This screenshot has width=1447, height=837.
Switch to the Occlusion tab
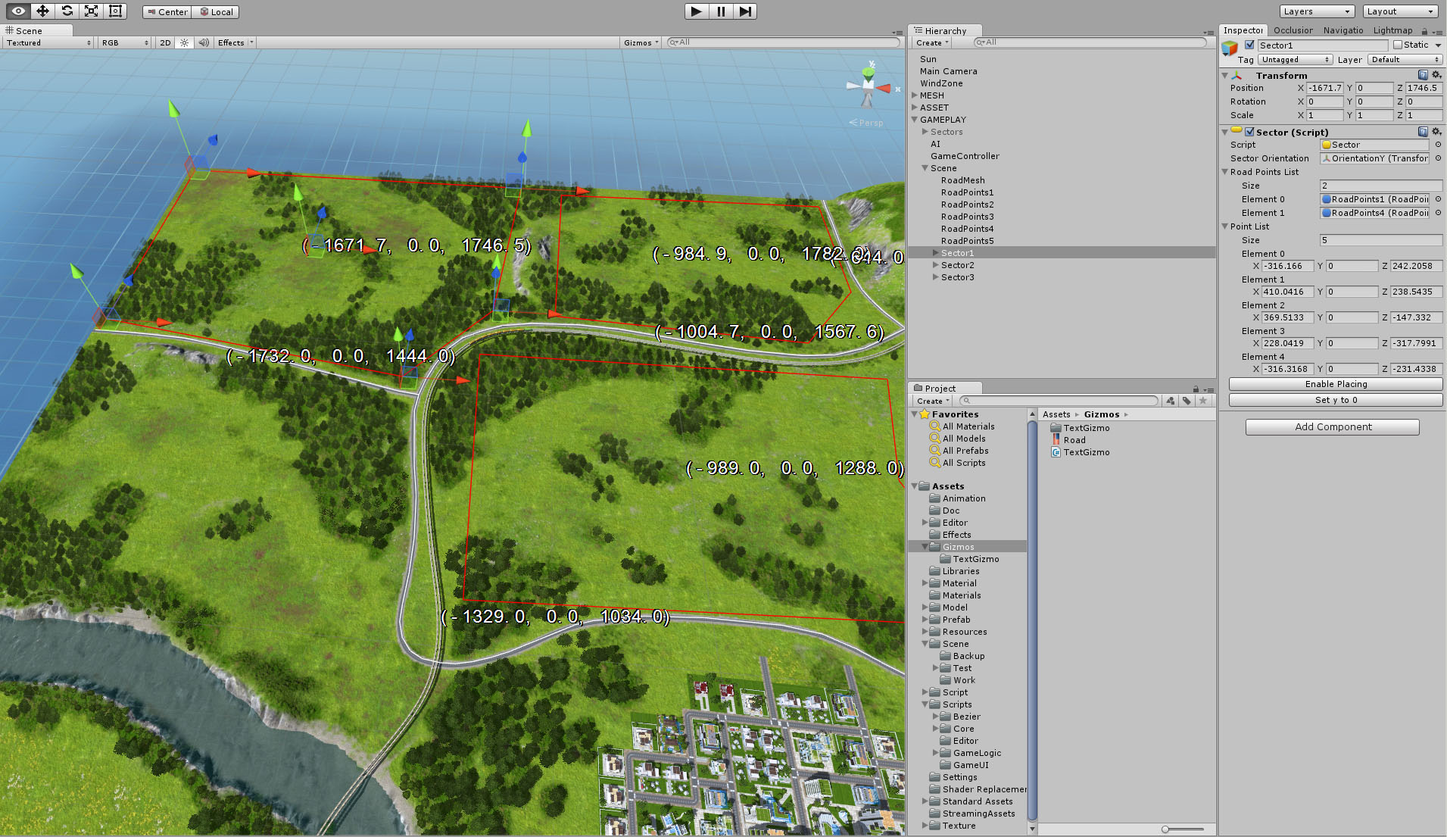1293,30
